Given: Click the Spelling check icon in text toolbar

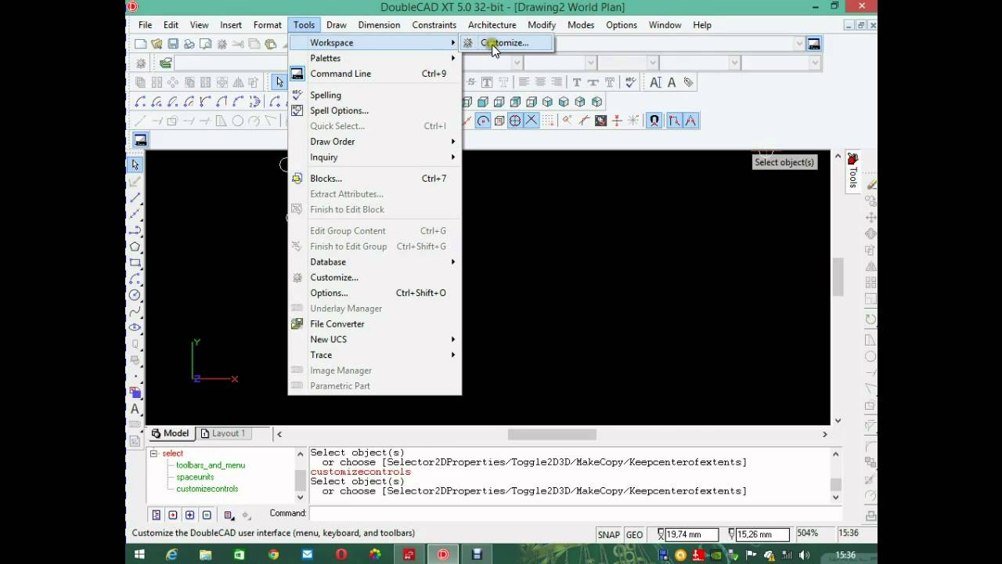Looking at the screenshot, I should point(631,82).
